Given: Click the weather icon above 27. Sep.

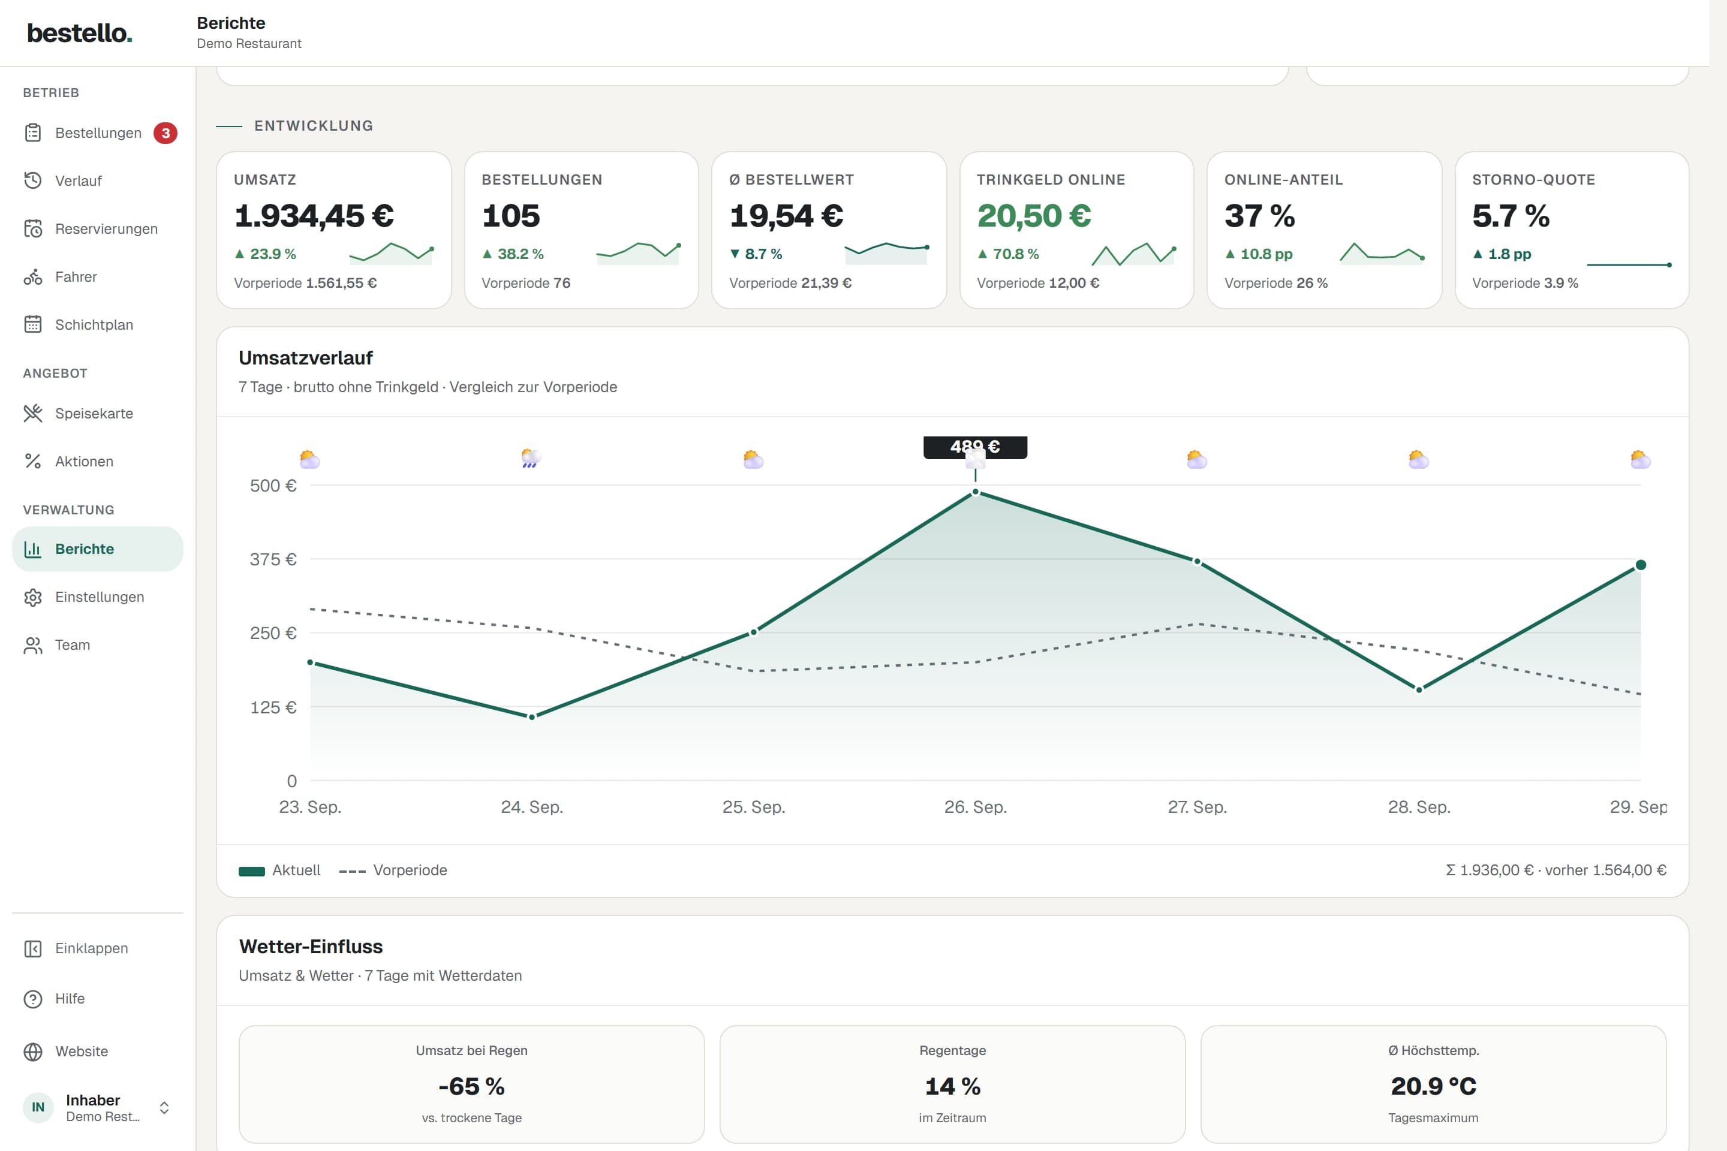Looking at the screenshot, I should (x=1197, y=460).
